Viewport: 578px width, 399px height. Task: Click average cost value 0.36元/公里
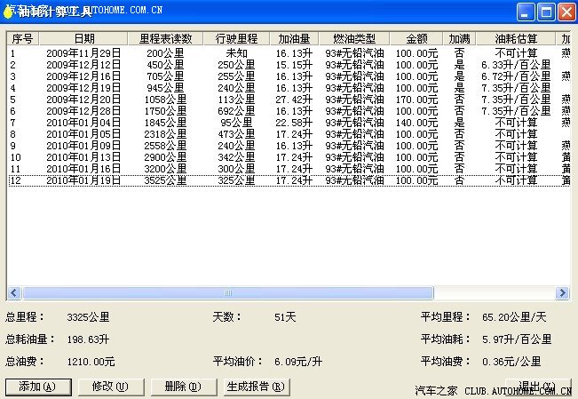(511, 362)
